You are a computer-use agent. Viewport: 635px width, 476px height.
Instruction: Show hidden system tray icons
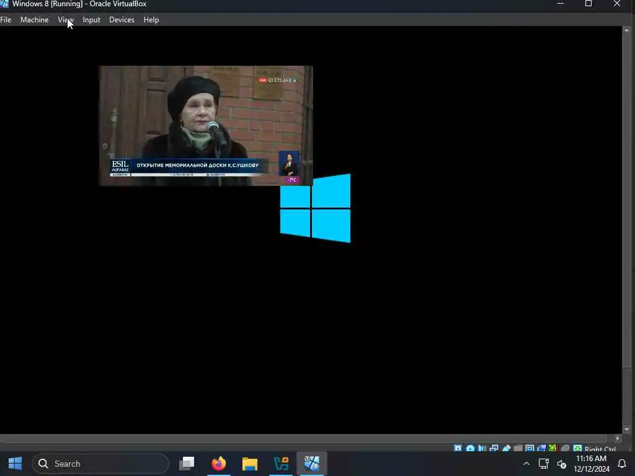(526, 464)
